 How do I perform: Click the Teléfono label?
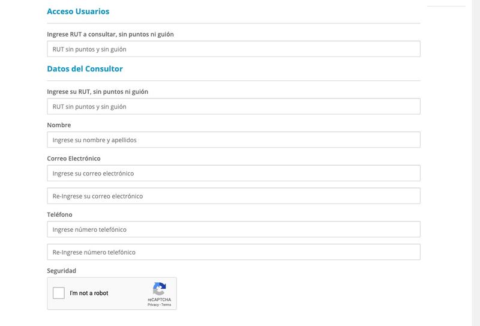tap(59, 214)
